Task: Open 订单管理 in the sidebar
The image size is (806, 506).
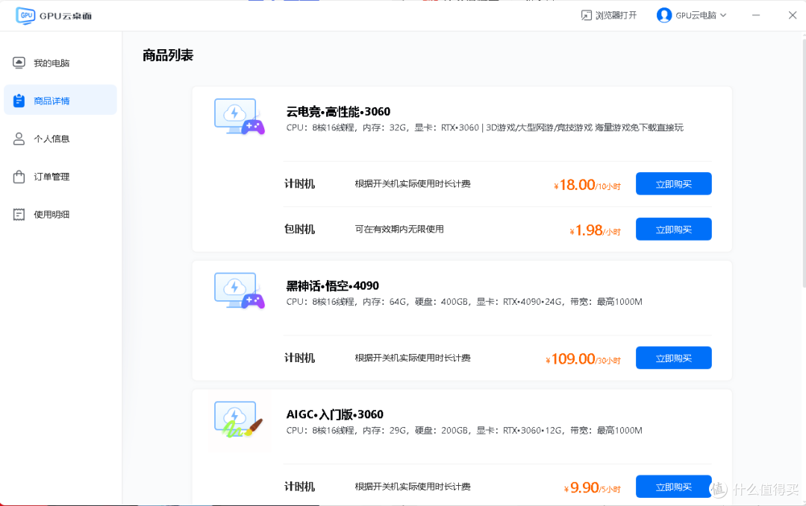Action: 60,177
